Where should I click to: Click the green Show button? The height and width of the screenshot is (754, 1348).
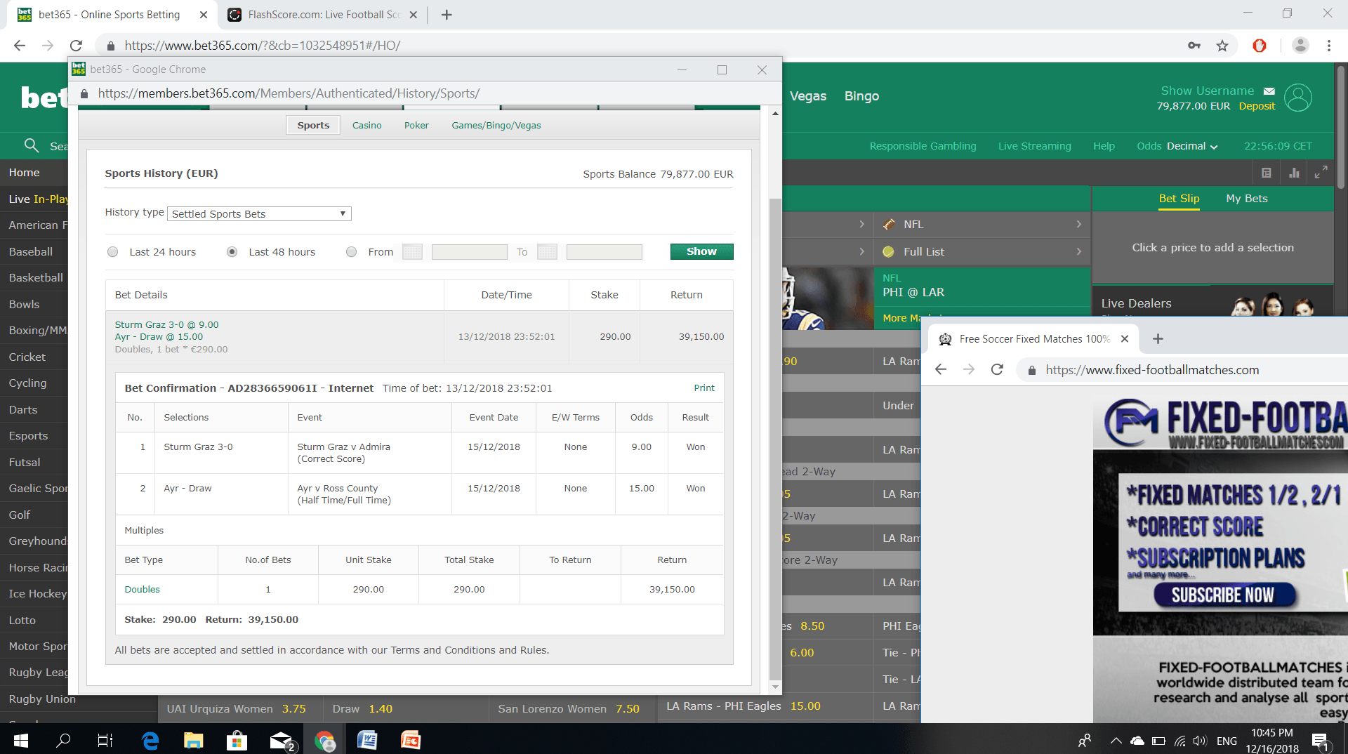(701, 251)
